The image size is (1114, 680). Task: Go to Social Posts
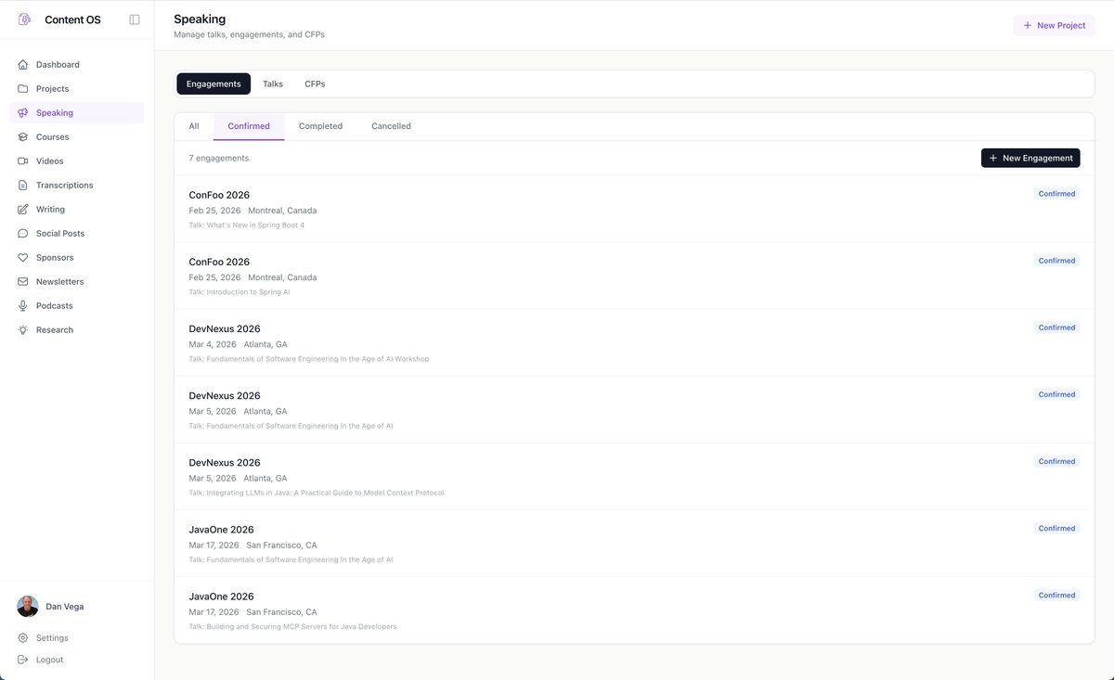(x=77, y=234)
